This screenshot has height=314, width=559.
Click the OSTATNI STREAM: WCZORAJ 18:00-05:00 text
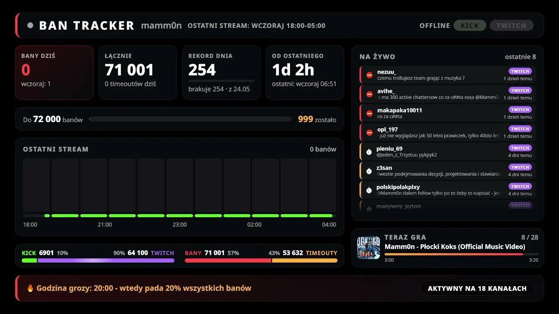(x=256, y=26)
